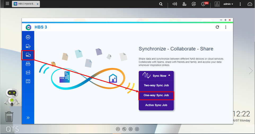Open event notifications with 10+ badge
The image size is (255, 134).
click(204, 4)
